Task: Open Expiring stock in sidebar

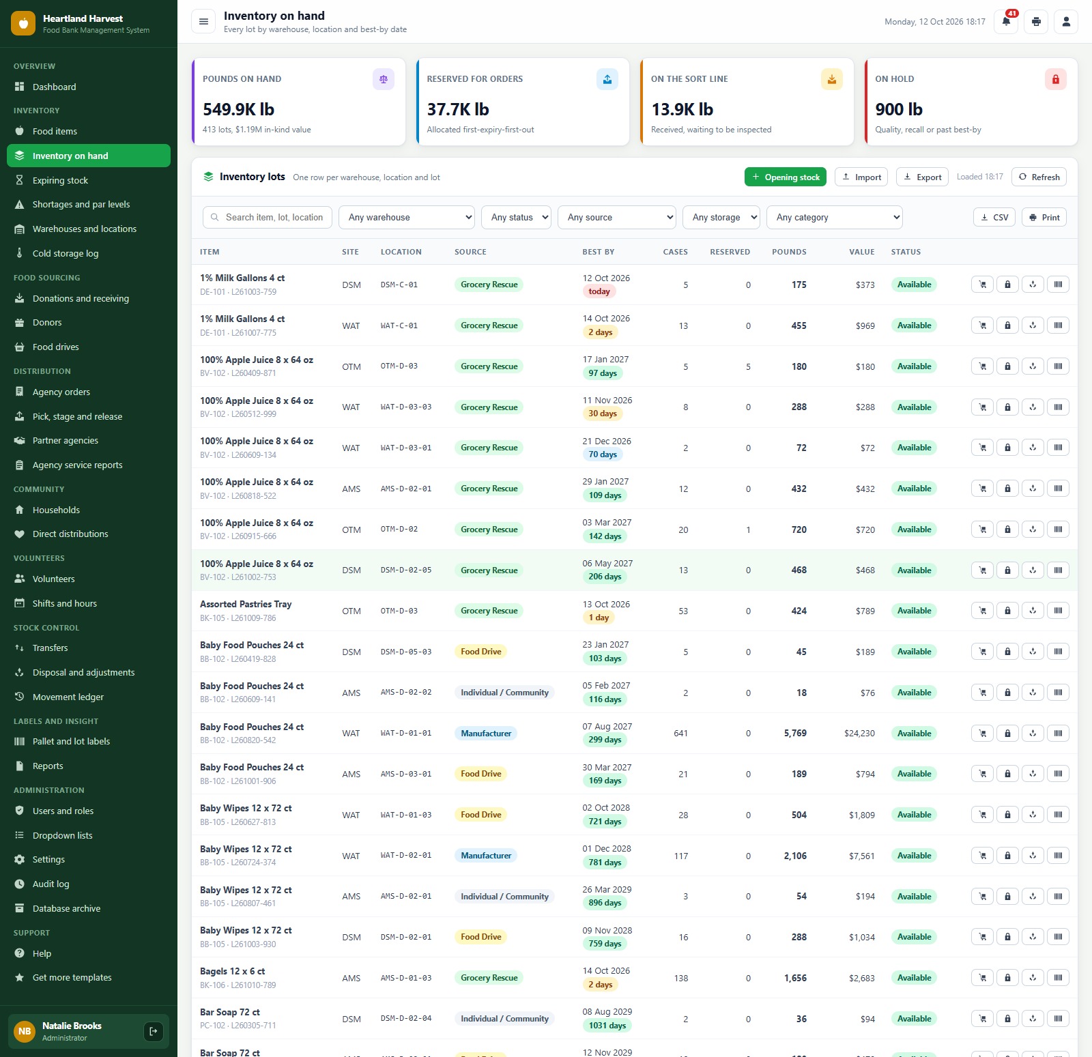Action: (89, 180)
